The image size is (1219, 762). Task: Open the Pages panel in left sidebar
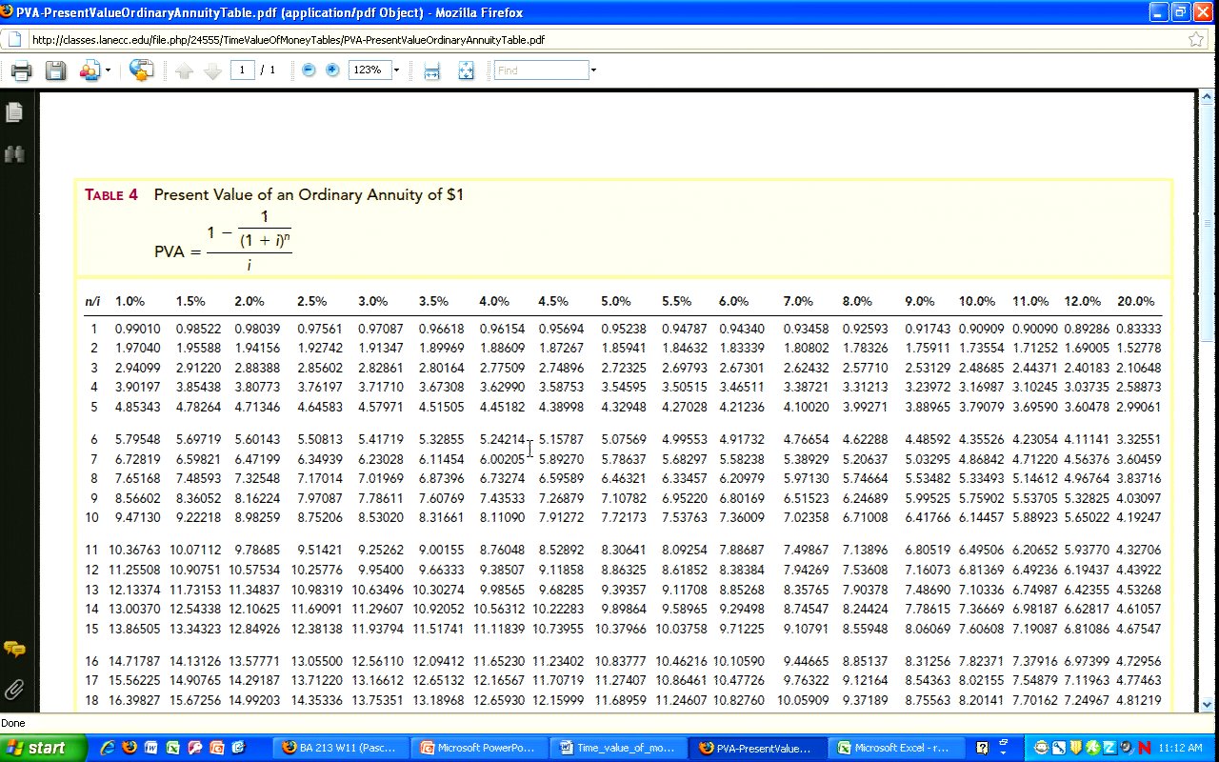click(14, 112)
